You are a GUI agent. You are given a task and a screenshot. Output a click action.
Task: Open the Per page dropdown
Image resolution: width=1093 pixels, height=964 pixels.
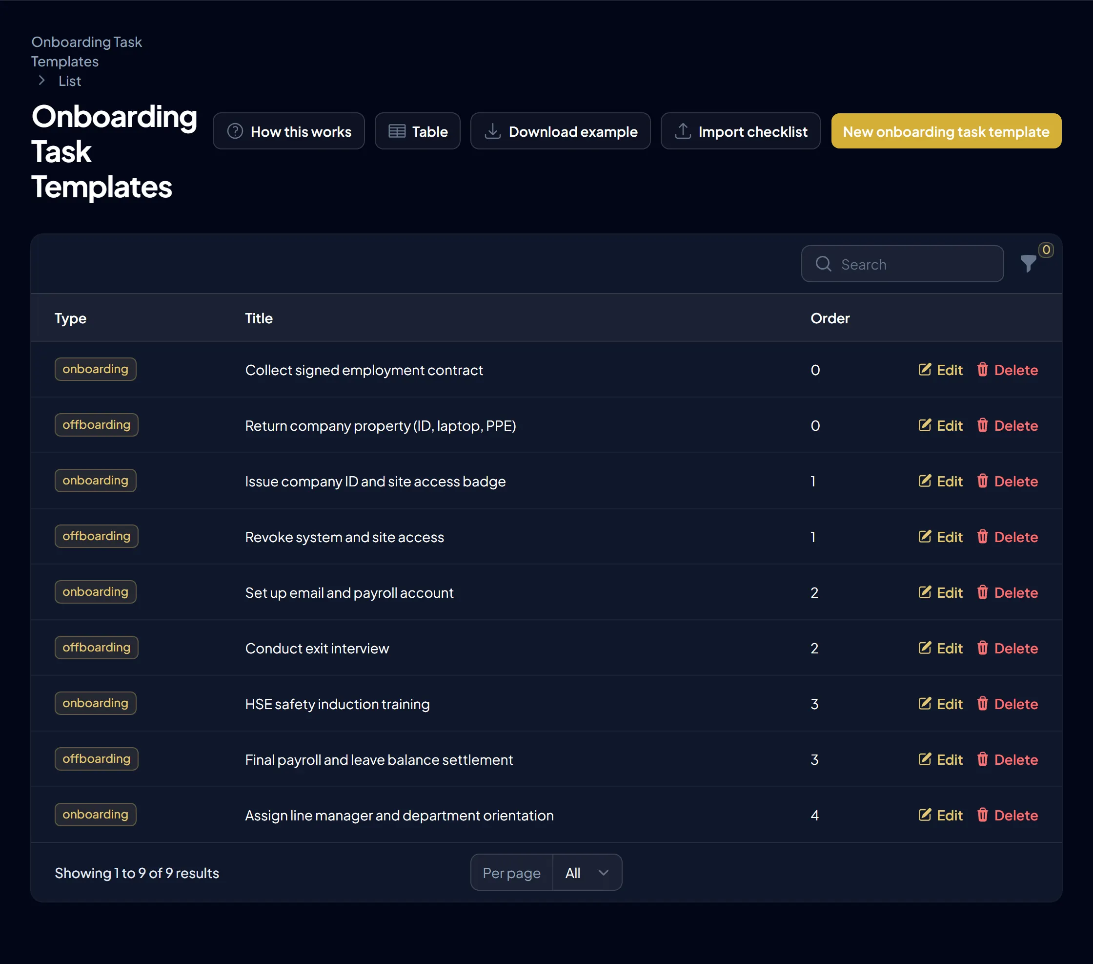pyautogui.click(x=587, y=873)
